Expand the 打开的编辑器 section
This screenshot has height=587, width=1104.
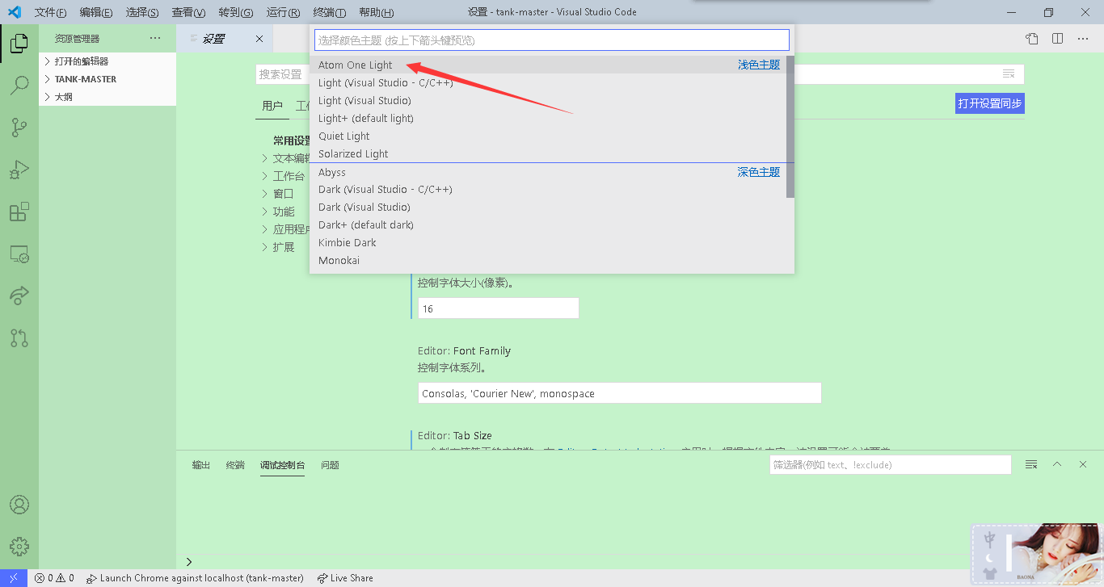click(x=107, y=61)
